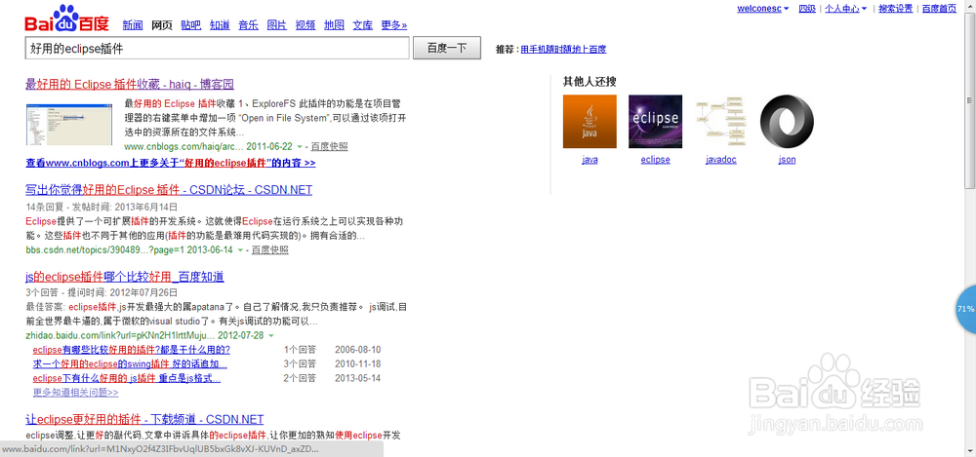Click the eclipse text label under thumbnail

656,160
